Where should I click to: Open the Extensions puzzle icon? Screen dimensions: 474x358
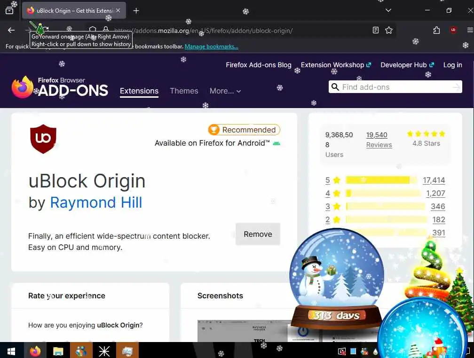[x=436, y=30]
